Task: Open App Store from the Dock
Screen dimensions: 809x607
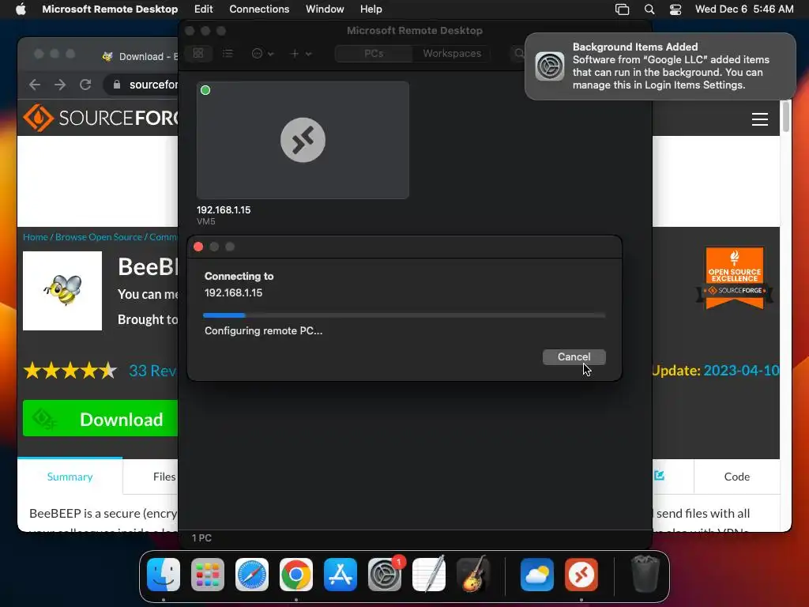Action: [x=340, y=575]
